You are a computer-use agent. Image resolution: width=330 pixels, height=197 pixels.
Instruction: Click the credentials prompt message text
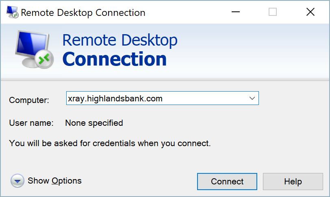click(x=110, y=143)
